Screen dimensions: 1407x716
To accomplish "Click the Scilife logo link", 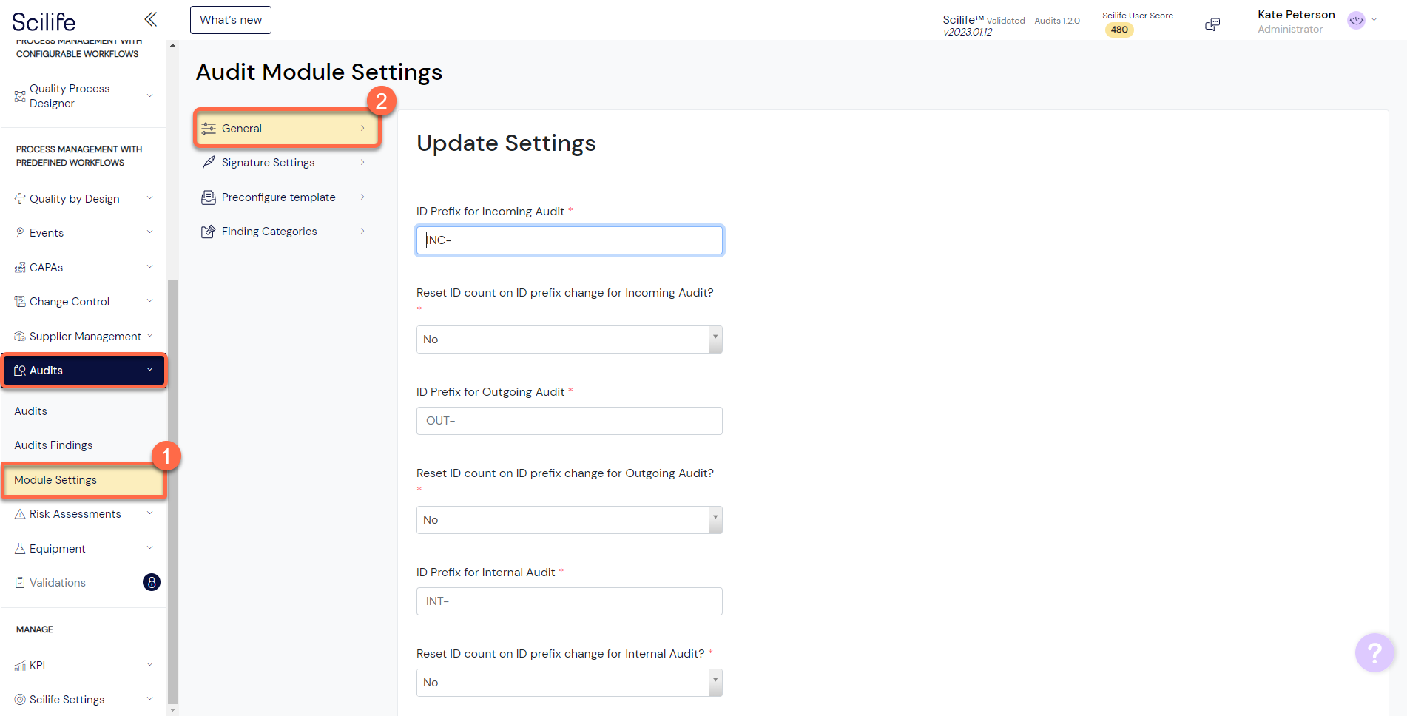I will (44, 21).
